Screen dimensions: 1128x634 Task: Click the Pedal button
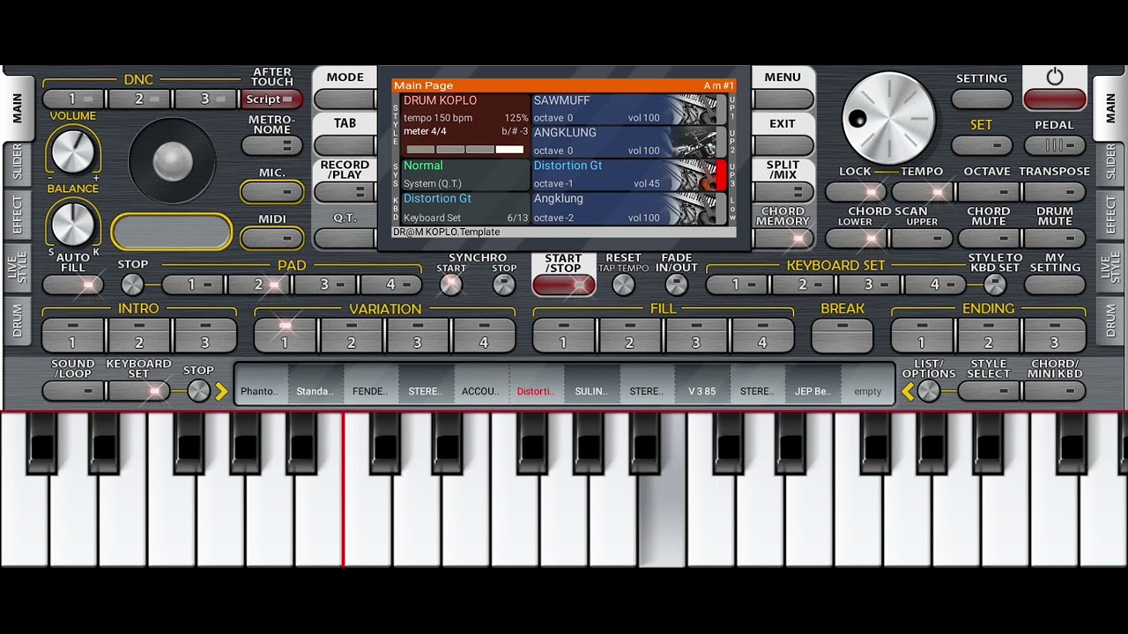[1054, 145]
